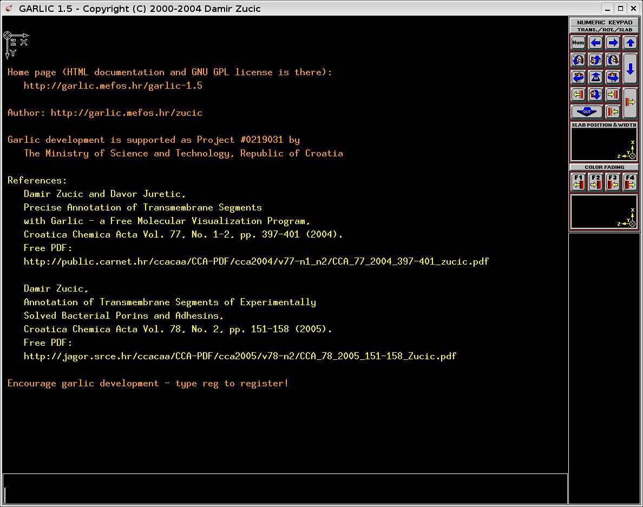Click the Slab Position & Width display

pyautogui.click(x=604, y=144)
